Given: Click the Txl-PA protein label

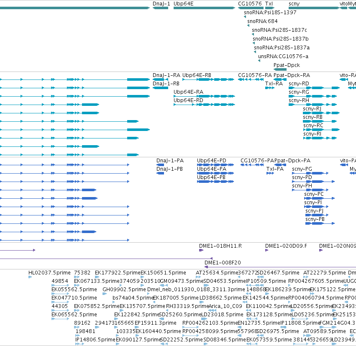Looking at the screenshot, I should click(x=275, y=169).
